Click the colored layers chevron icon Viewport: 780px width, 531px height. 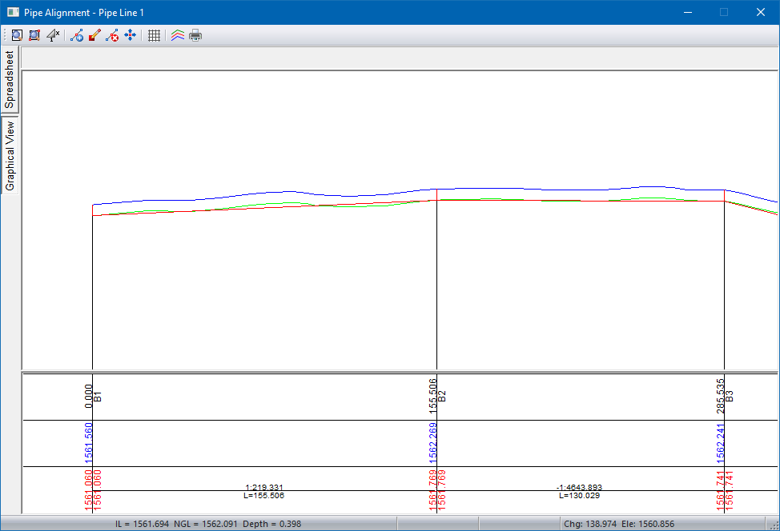(x=178, y=35)
